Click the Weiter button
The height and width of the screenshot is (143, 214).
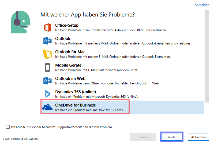pyautogui.click(x=172, y=137)
